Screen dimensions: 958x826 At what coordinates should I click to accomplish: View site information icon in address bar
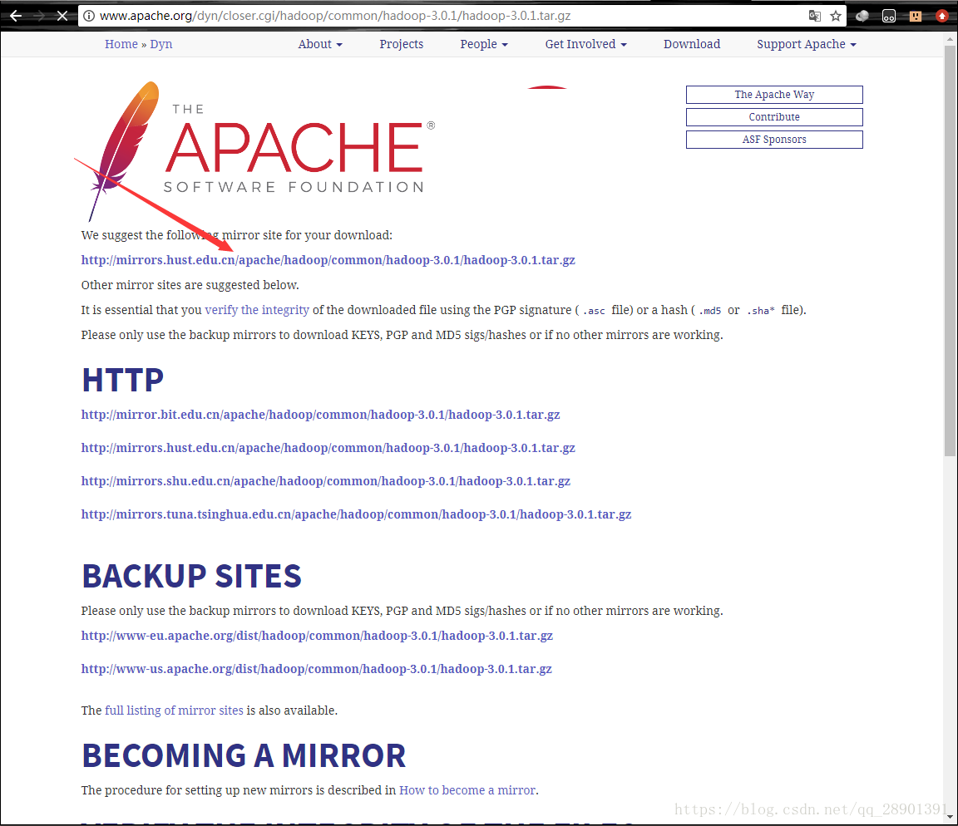coord(89,16)
